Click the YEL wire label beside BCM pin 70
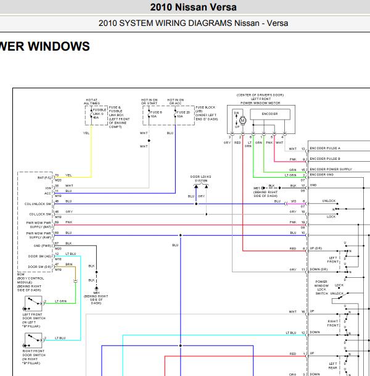Viewport: 370px width, 376px height. pyautogui.click(x=68, y=175)
